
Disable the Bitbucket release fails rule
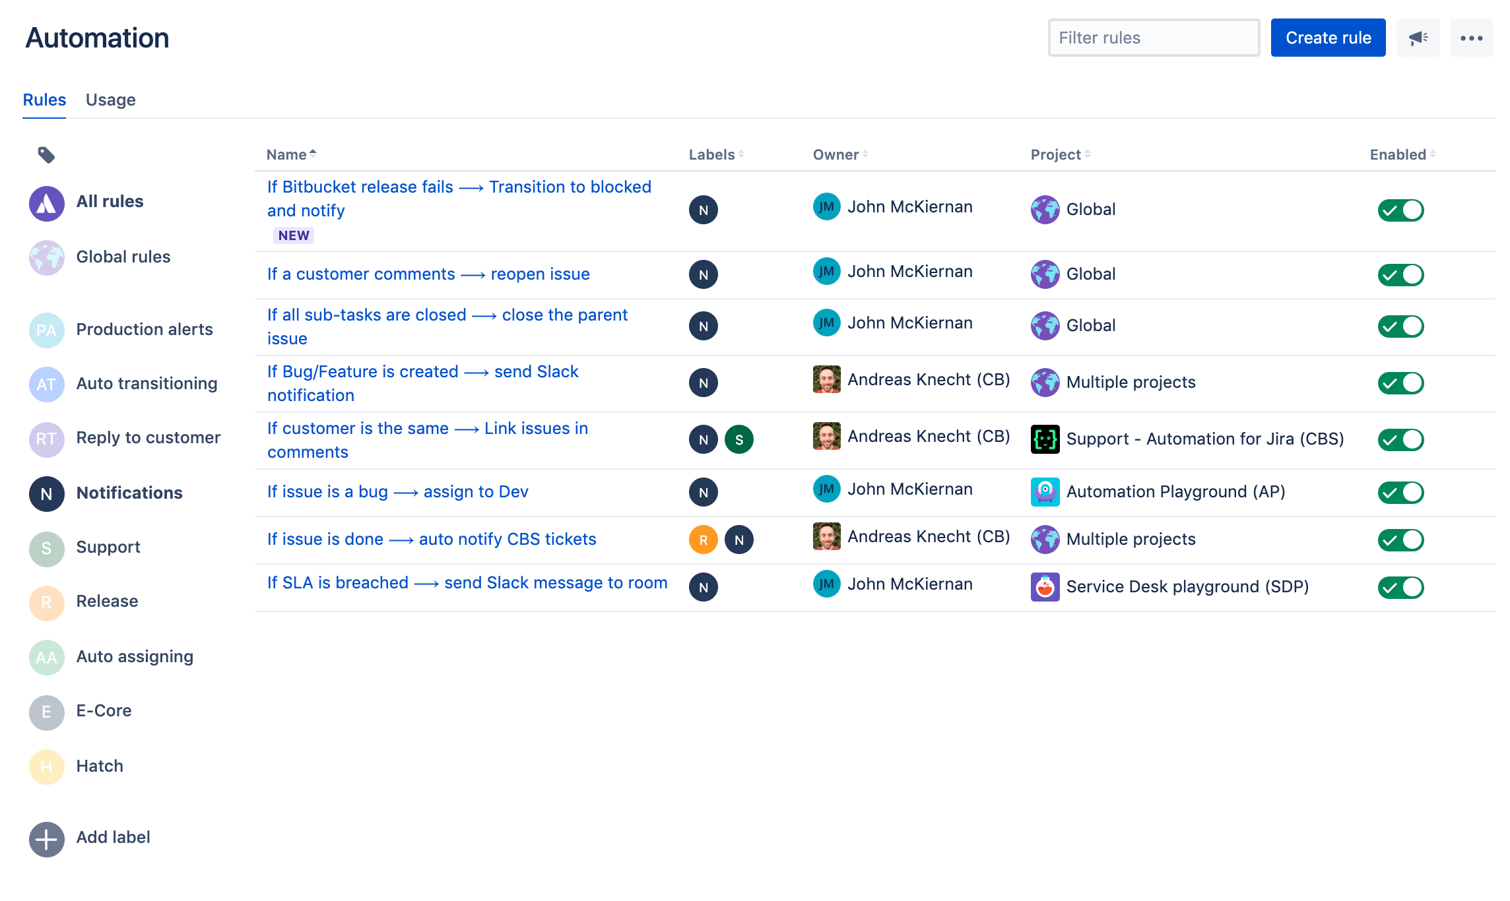click(x=1400, y=210)
